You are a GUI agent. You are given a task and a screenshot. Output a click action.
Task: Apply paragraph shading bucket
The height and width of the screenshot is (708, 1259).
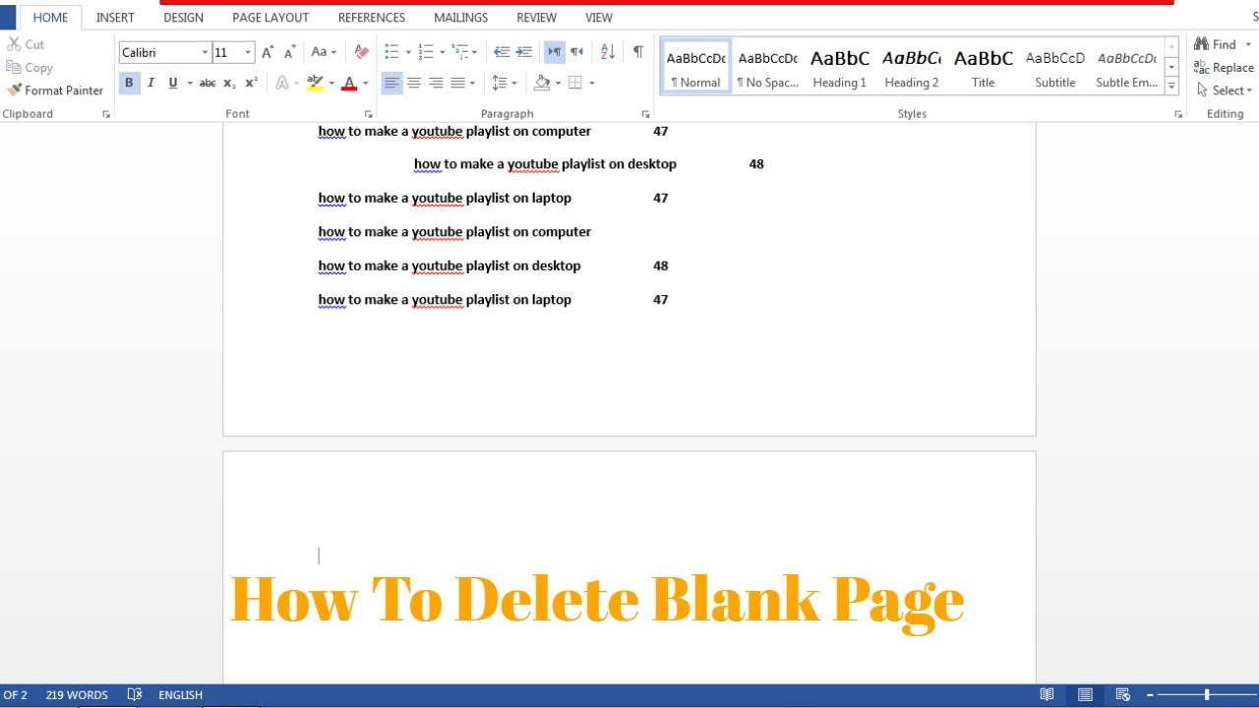click(542, 84)
